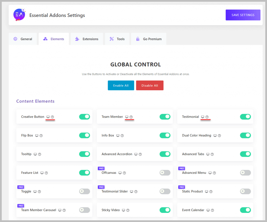Open Testimonial demo monitor icon

[203, 117]
